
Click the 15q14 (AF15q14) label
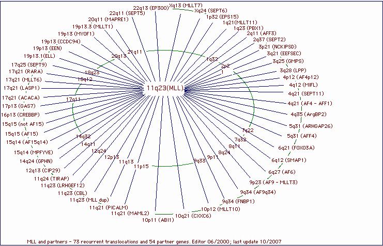(x=27, y=142)
